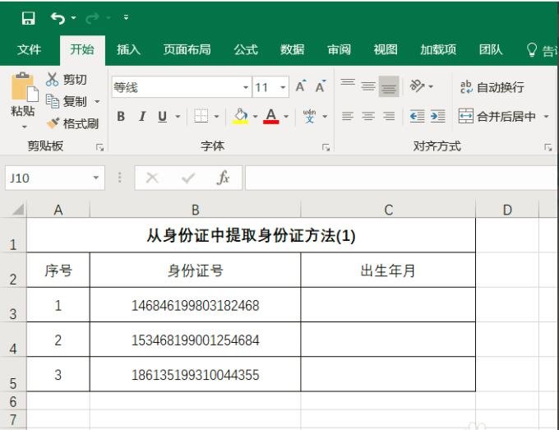Apply the yellow Fill Color bucket
Screen dimensions: 559x430
point(240,116)
